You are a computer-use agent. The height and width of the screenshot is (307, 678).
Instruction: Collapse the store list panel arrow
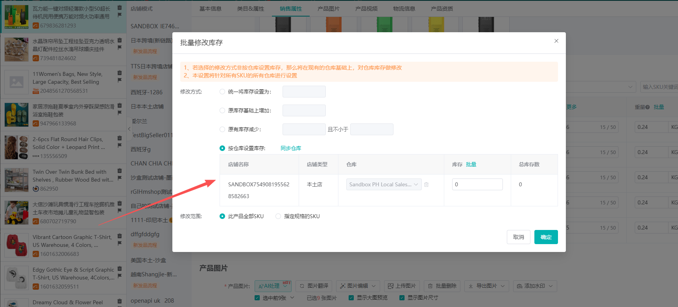(129, 129)
